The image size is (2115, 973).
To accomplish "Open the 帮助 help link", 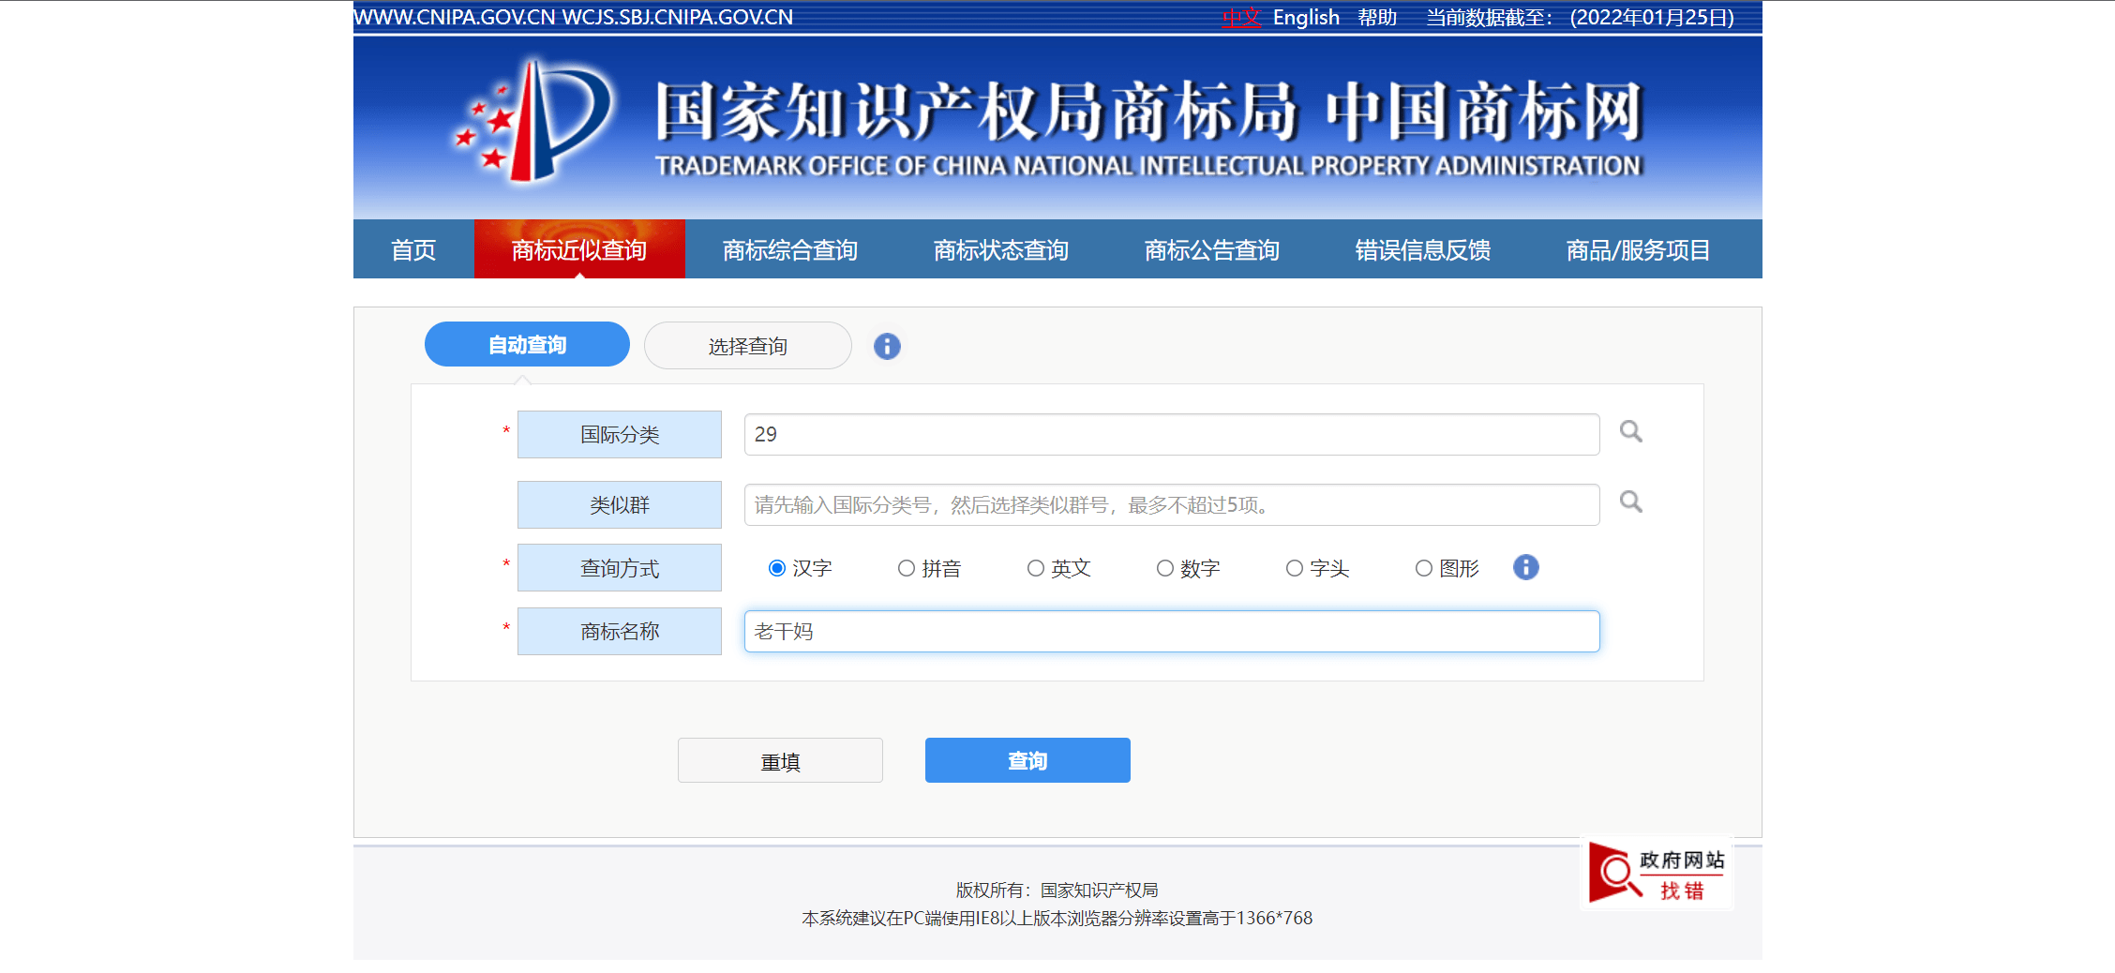I will [x=1377, y=17].
